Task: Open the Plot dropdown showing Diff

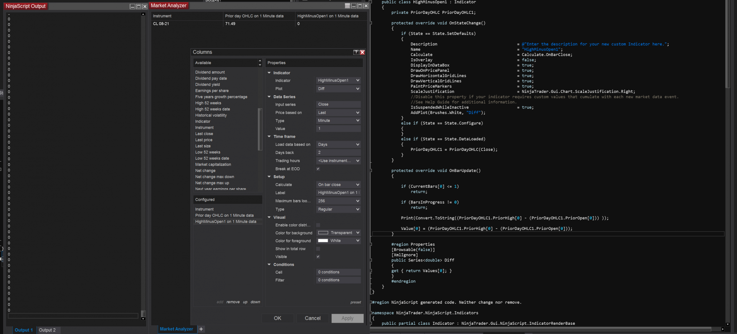Action: click(338, 89)
